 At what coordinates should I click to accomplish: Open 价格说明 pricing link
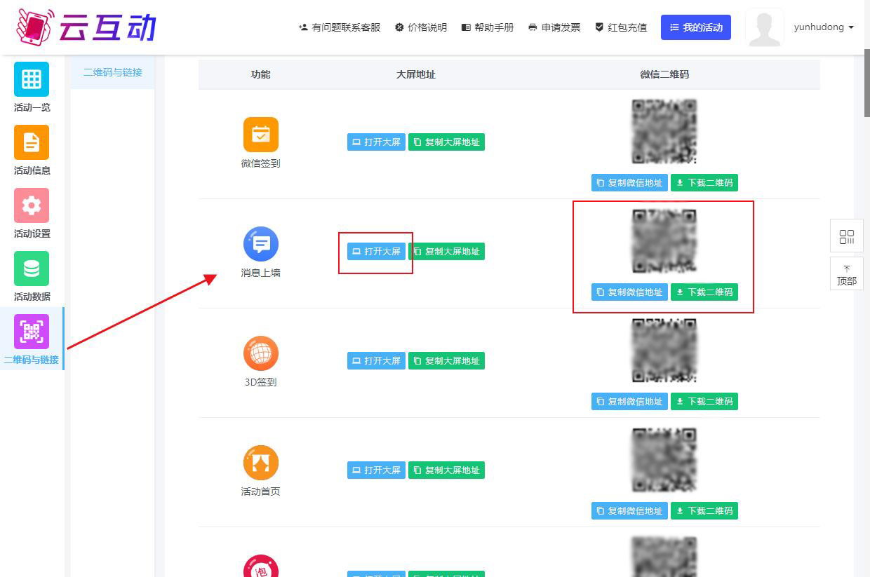pyautogui.click(x=421, y=27)
